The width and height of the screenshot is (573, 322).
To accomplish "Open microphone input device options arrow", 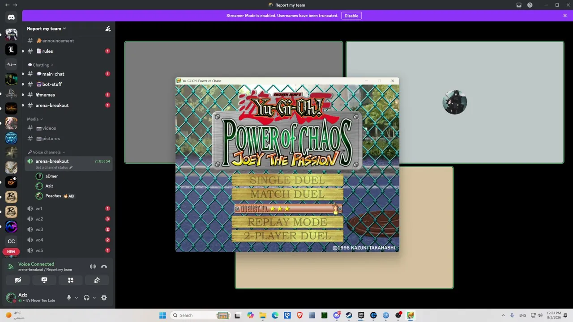I will coord(77,298).
